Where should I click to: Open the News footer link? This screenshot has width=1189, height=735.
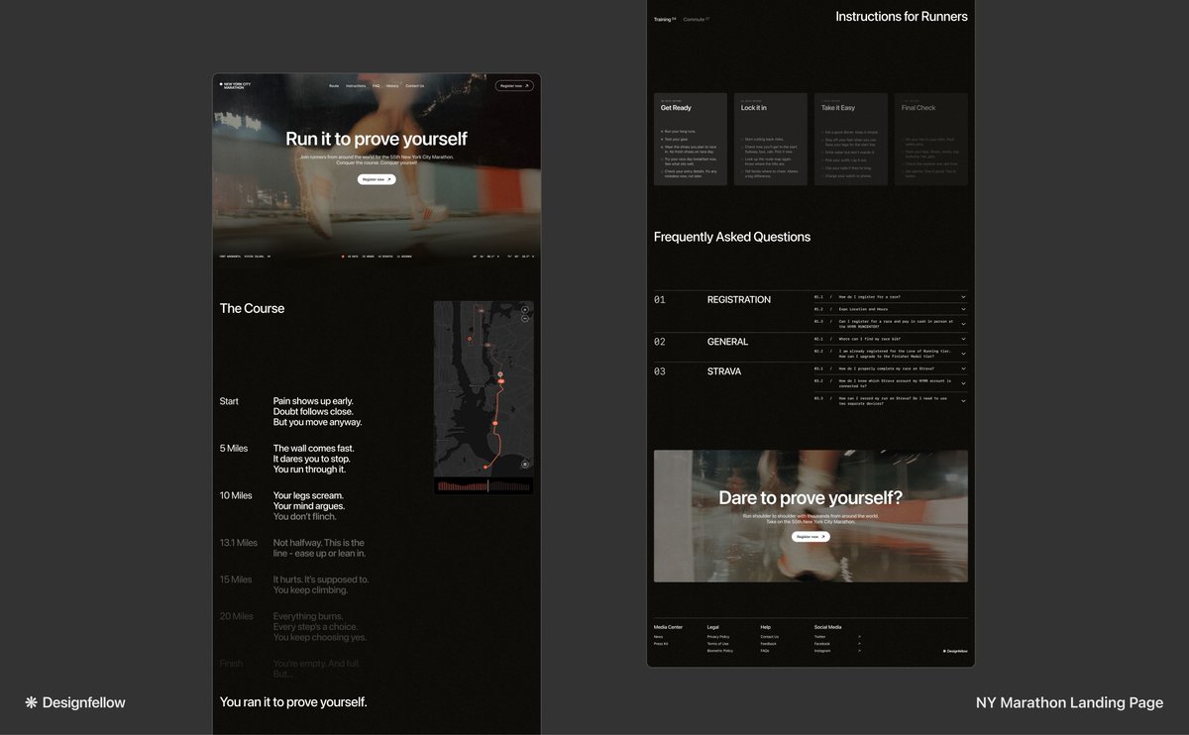pyautogui.click(x=658, y=637)
